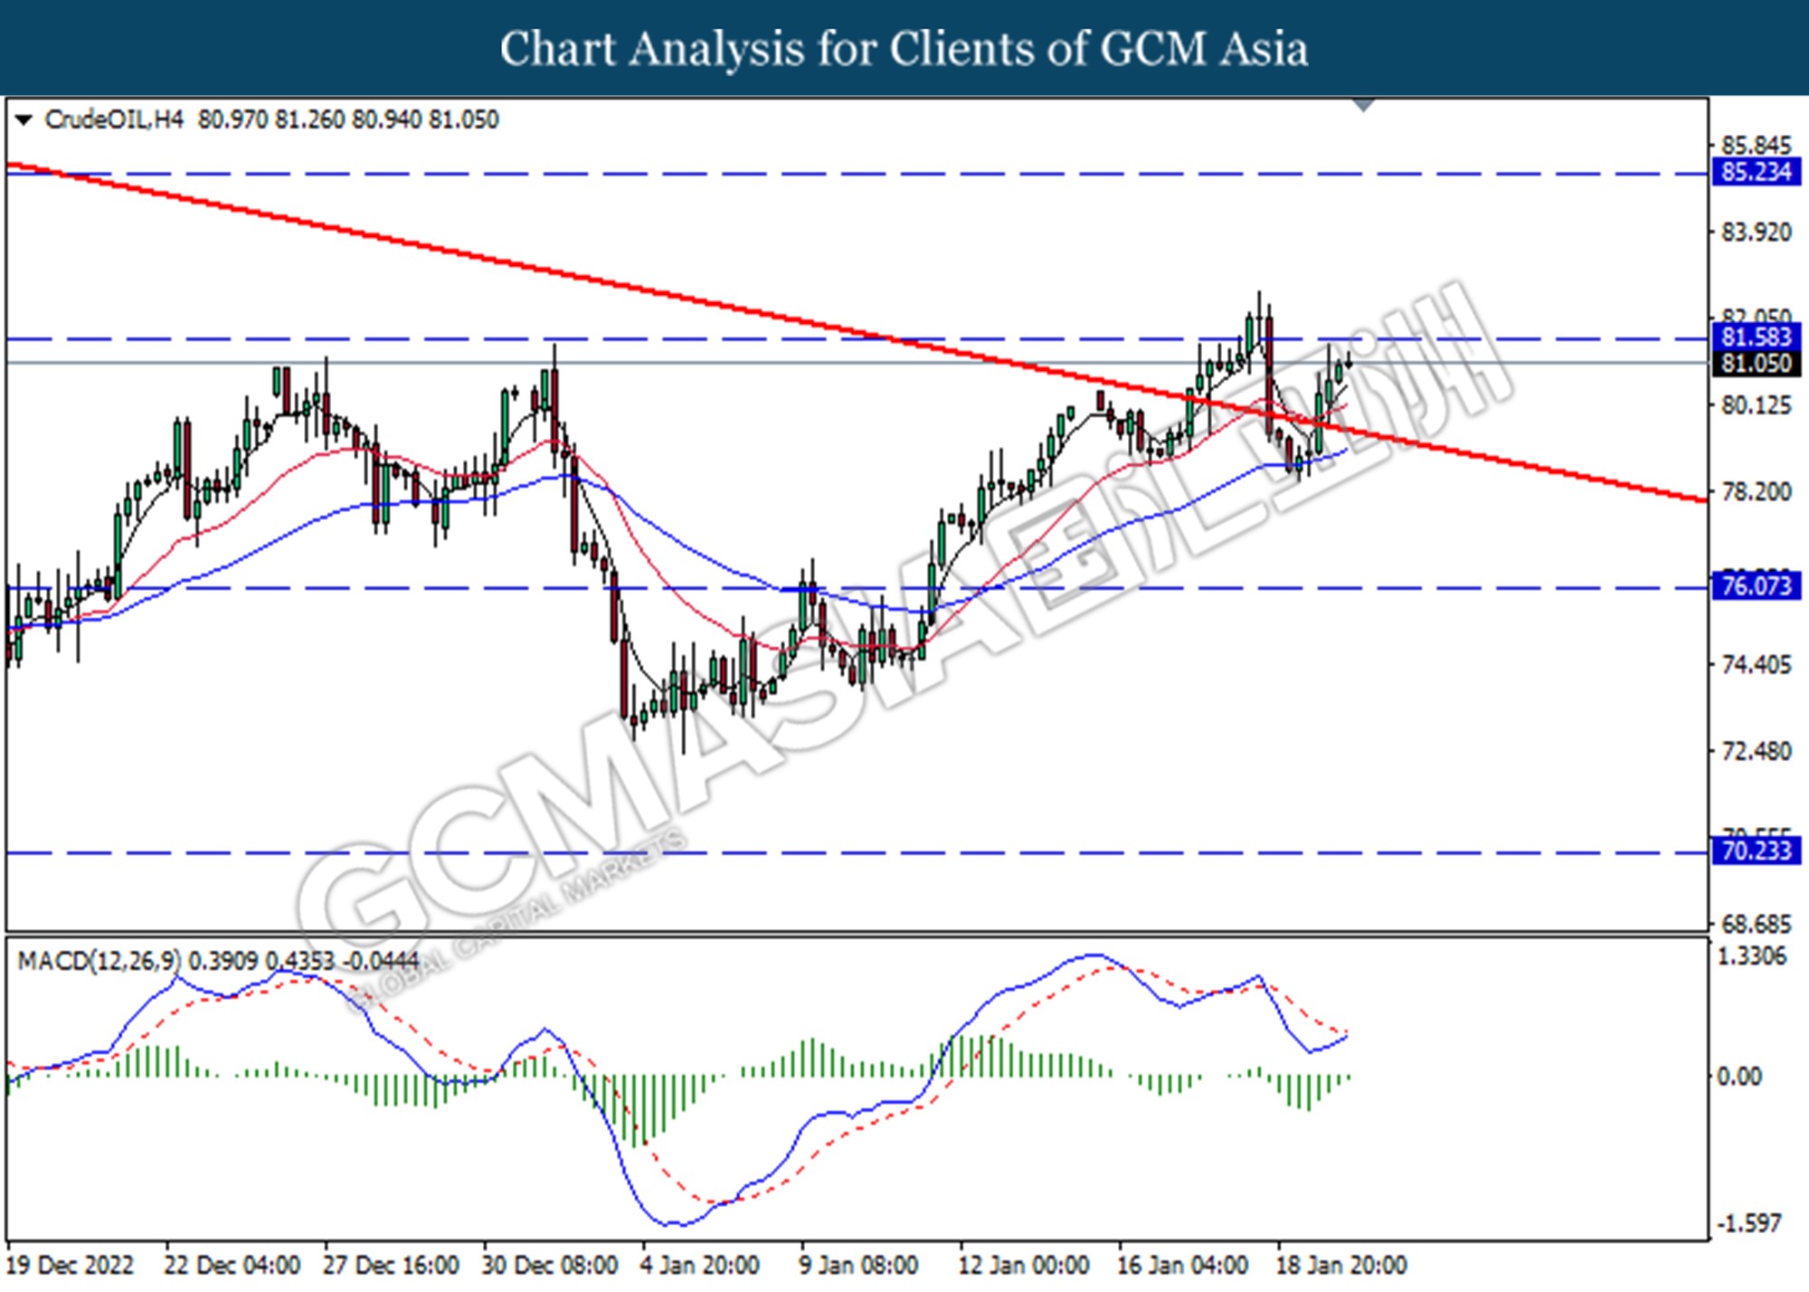Click the 27 Dec 16:00 time label
The height and width of the screenshot is (1292, 1809).
pos(391,1265)
